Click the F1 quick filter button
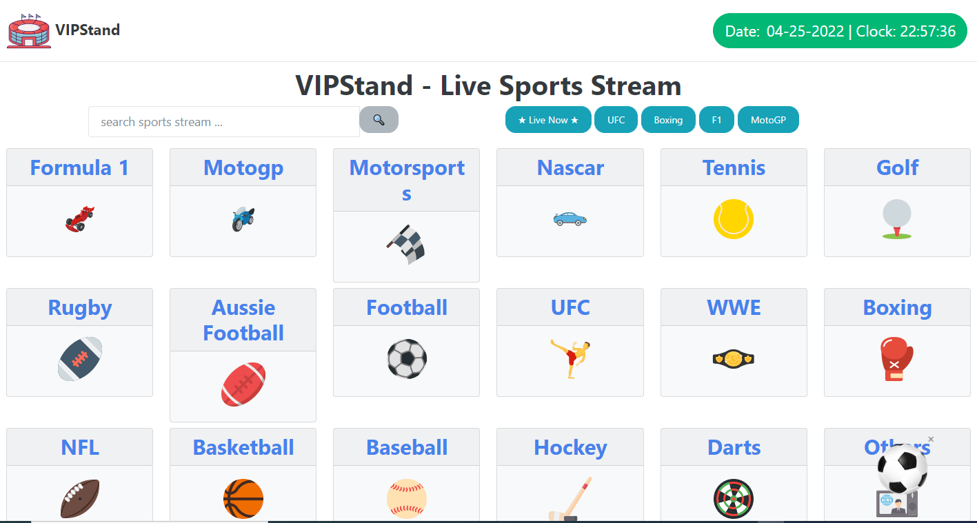The height and width of the screenshot is (523, 977). pos(717,120)
